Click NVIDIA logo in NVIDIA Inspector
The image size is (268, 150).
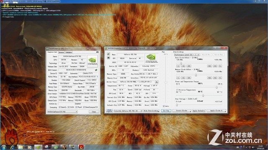[151, 58]
